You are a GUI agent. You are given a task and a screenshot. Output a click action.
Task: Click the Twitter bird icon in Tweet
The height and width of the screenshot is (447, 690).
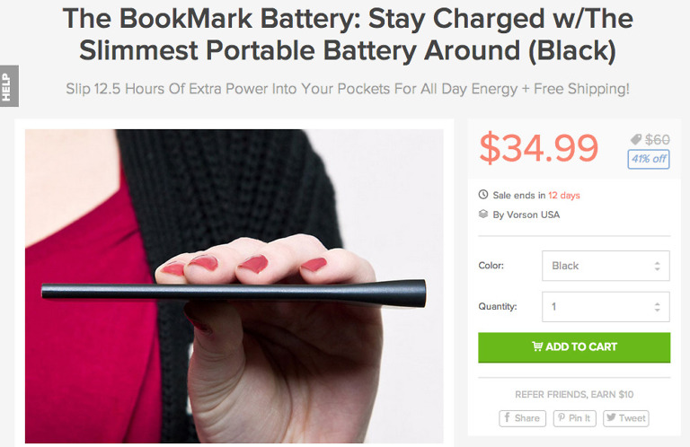(x=611, y=417)
